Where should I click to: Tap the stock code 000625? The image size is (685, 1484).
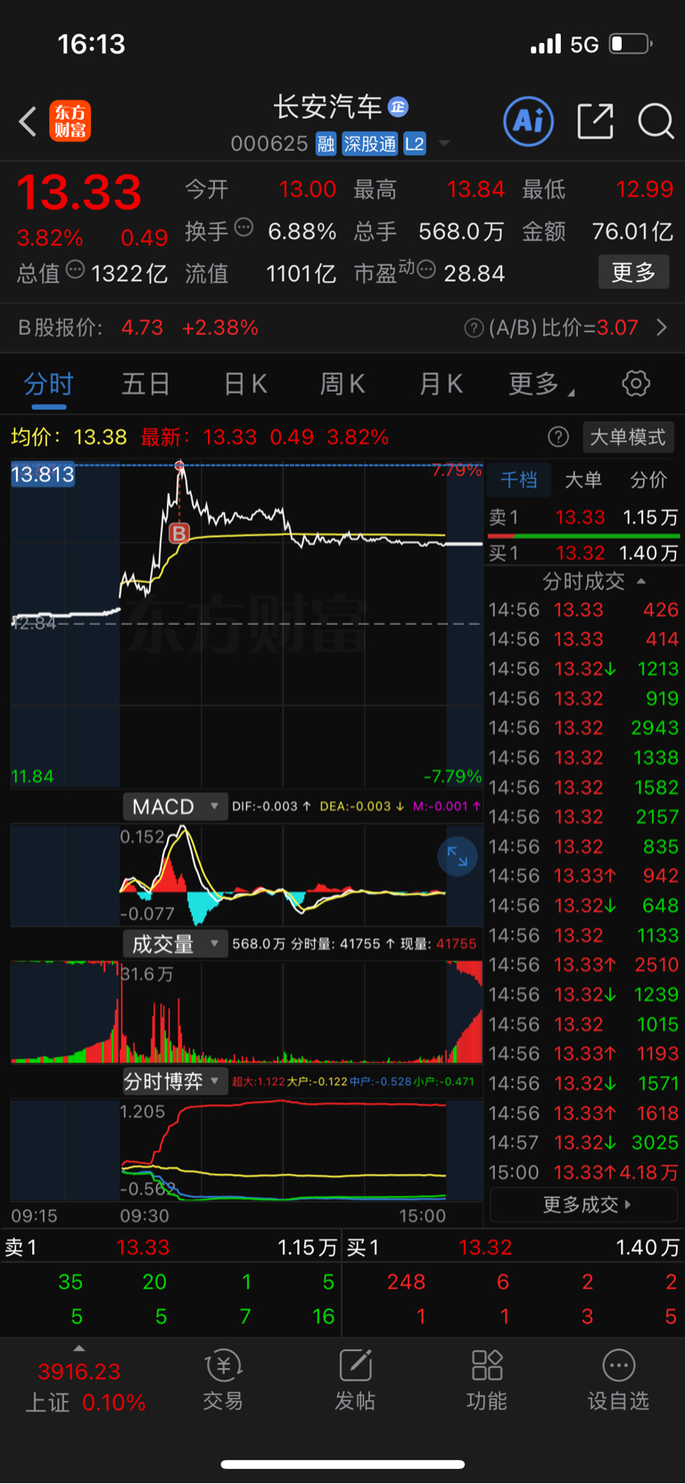(x=269, y=144)
